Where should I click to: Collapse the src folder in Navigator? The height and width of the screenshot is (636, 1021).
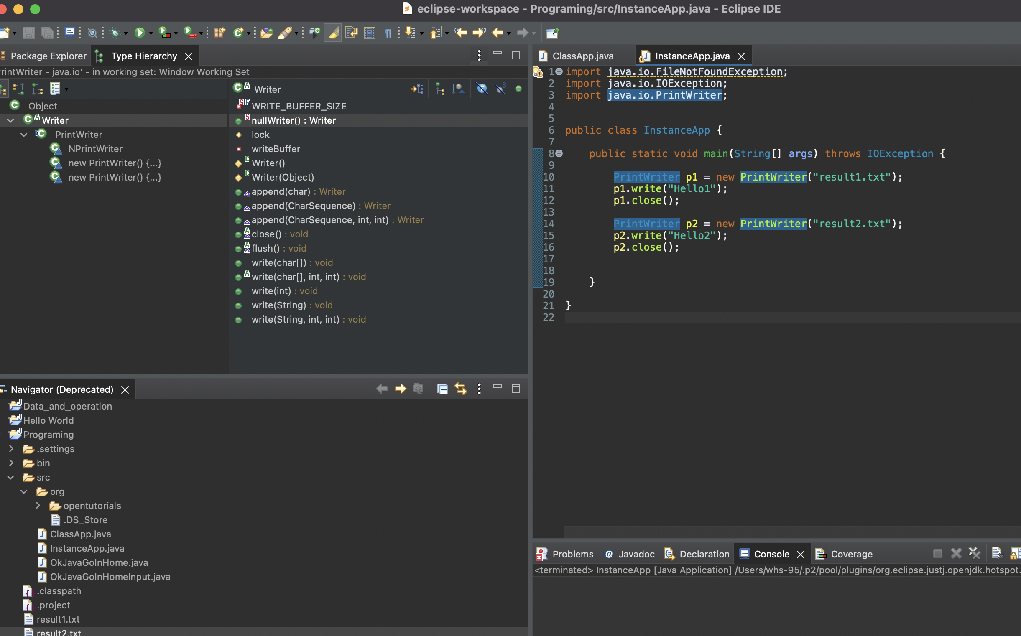click(11, 478)
